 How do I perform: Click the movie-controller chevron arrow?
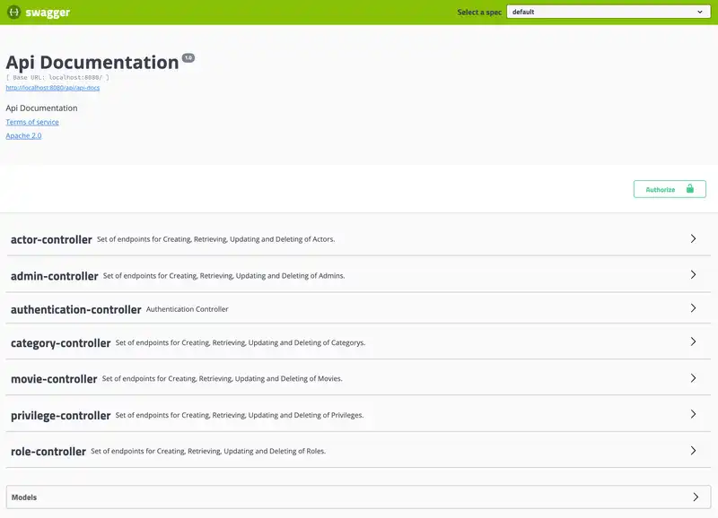tap(693, 378)
